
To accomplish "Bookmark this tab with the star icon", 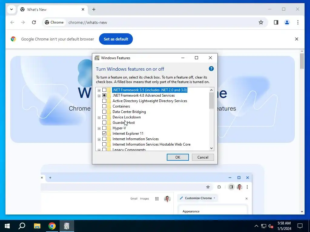I will (x=261, y=22).
